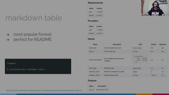Click 'yes' required value for subnet_ids
Image resolution: width=169 pixels, height=95 pixels.
(x=163, y=48)
